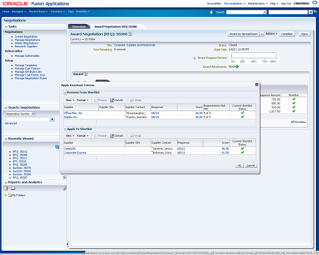Click the Done button
The width and height of the screenshot is (319, 255).
tap(305, 34)
